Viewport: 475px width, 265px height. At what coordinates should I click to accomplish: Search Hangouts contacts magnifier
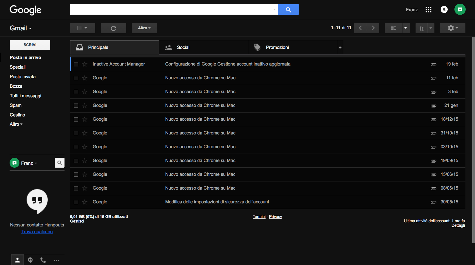pos(59,163)
